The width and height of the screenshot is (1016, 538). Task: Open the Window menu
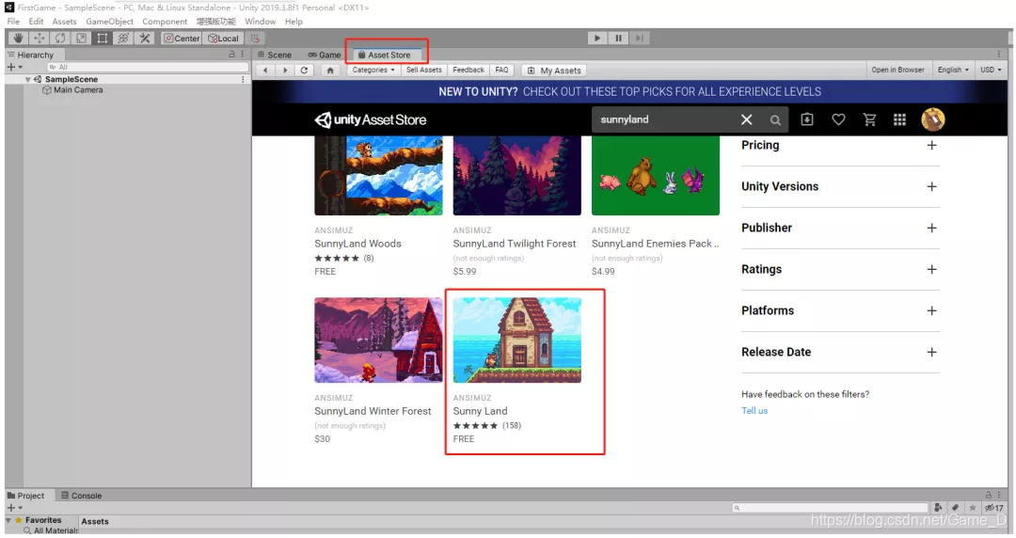tap(260, 22)
